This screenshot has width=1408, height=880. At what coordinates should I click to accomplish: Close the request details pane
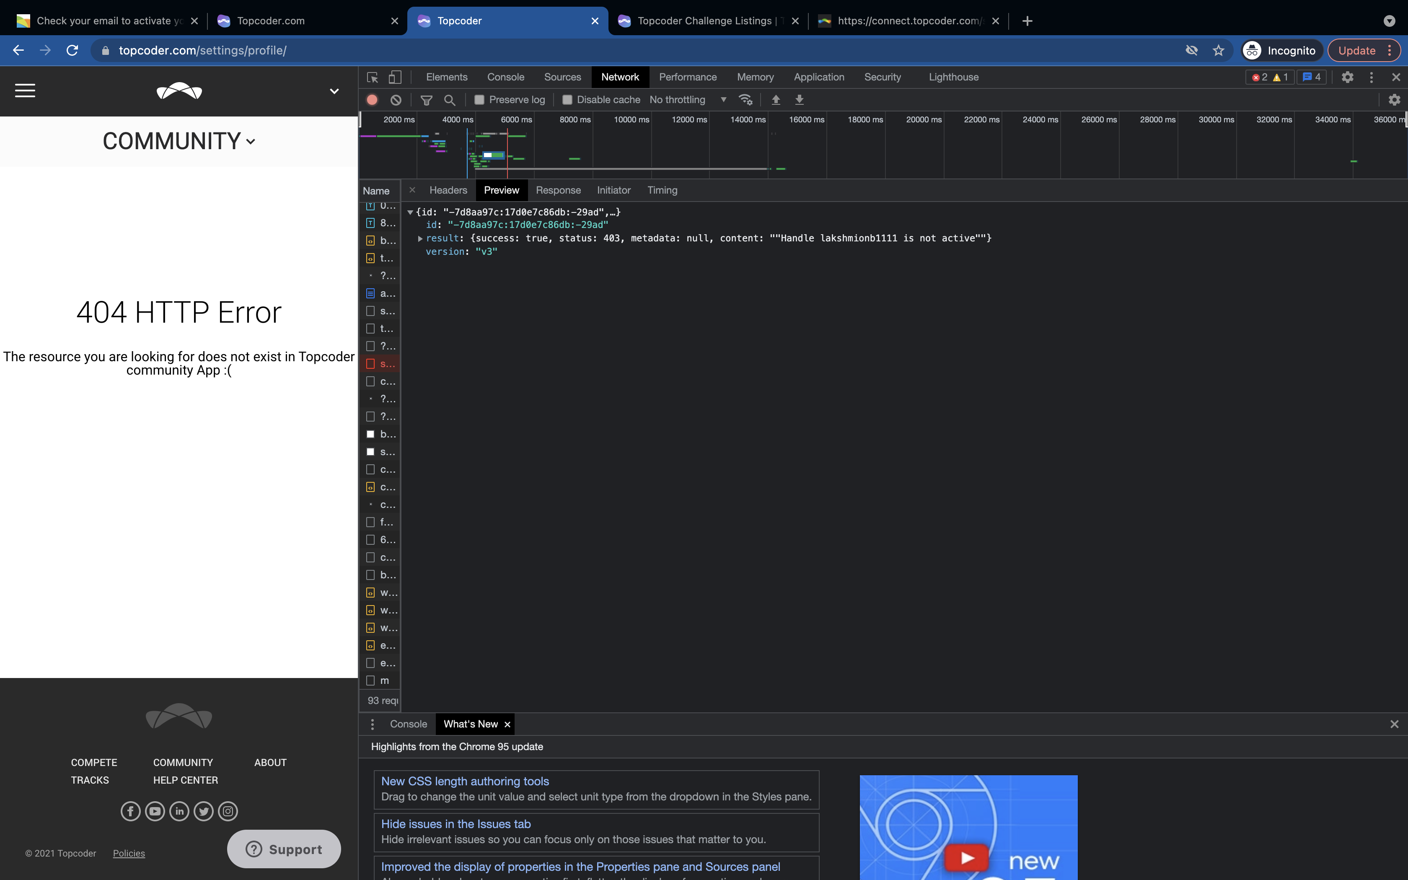(x=412, y=190)
